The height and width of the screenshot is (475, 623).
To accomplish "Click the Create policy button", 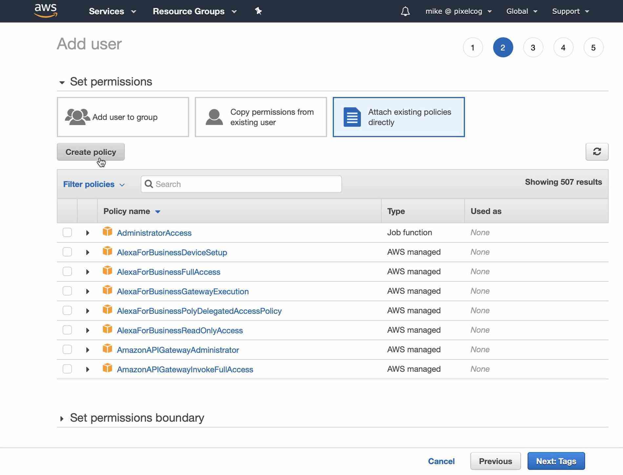I will point(91,152).
